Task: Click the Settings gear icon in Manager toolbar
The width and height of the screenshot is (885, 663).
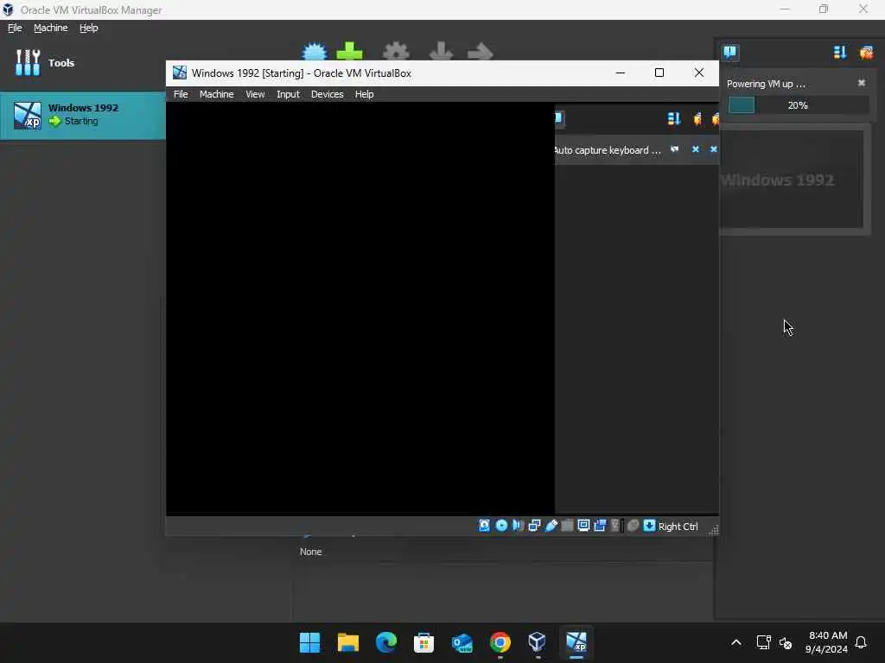Action: tap(396, 52)
